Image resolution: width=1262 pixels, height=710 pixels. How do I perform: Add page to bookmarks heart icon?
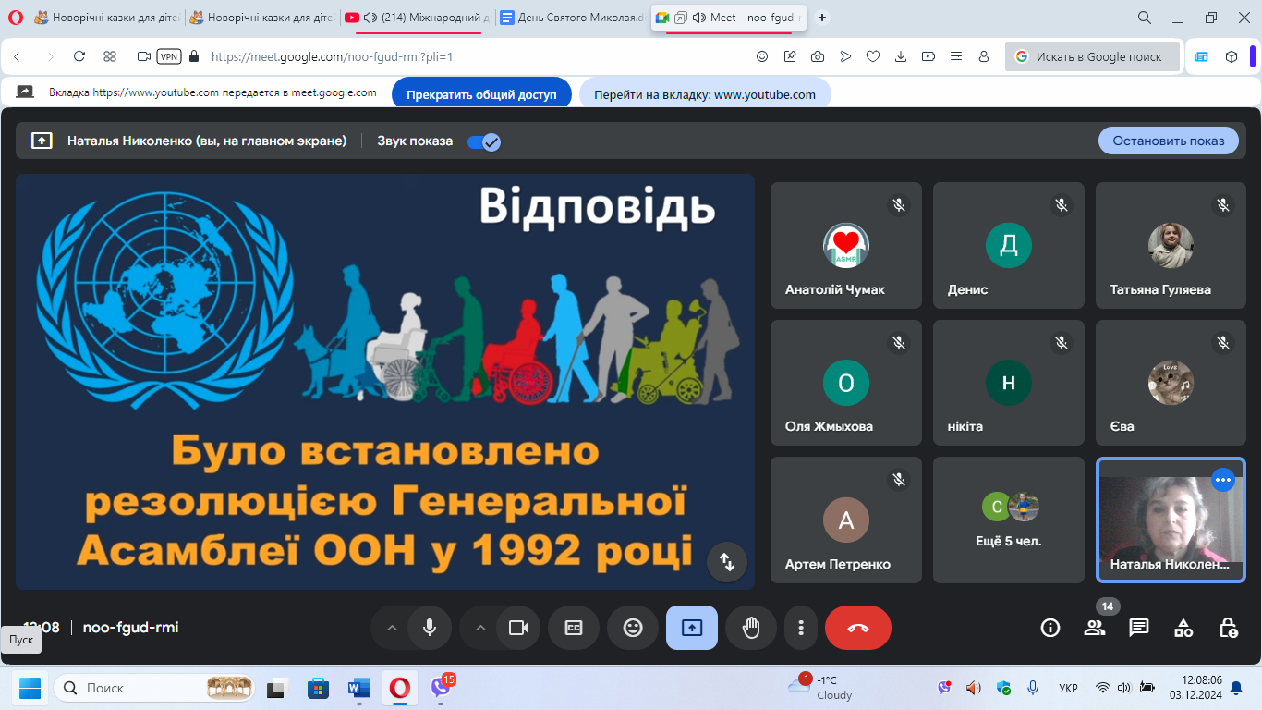tap(873, 56)
